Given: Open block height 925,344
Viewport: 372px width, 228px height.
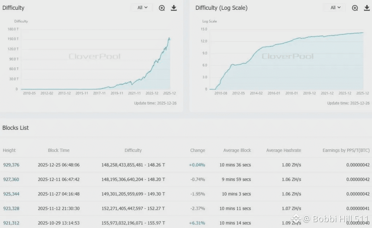Looking at the screenshot, I should pos(11,194).
